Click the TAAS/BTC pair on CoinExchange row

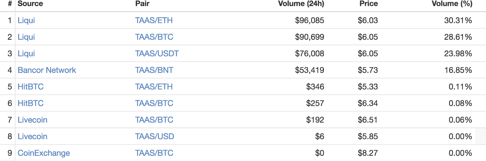tap(154, 153)
